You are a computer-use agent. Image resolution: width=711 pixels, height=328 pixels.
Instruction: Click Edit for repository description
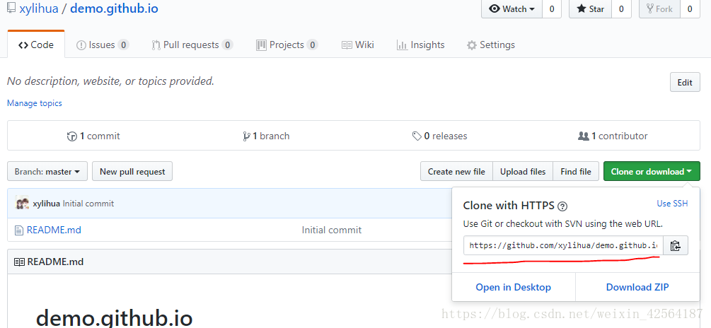[685, 82]
